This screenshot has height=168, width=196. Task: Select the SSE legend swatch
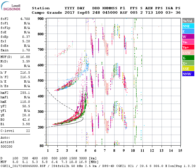(188, 69)
